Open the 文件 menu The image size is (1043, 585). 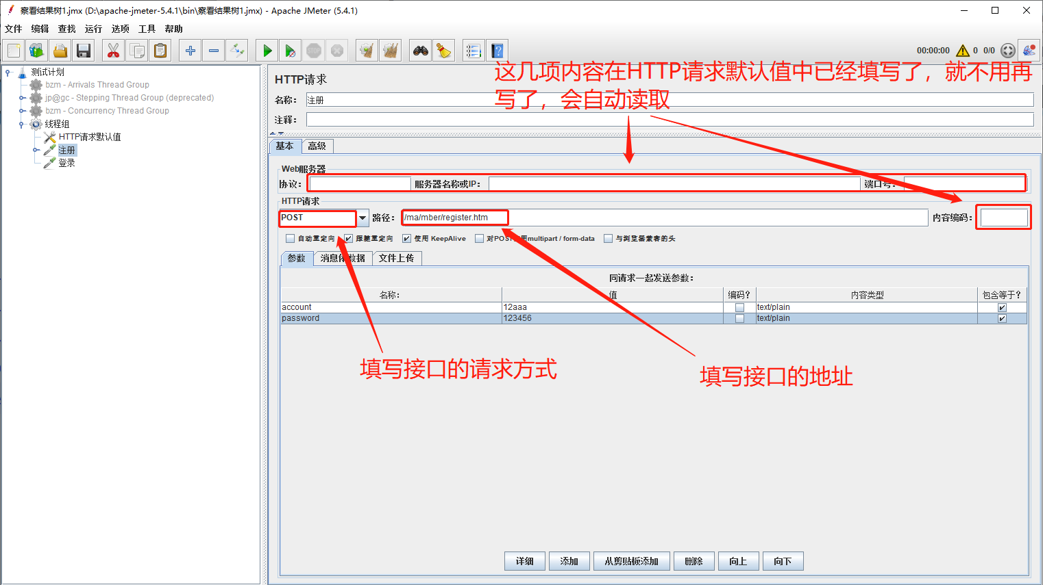13,29
